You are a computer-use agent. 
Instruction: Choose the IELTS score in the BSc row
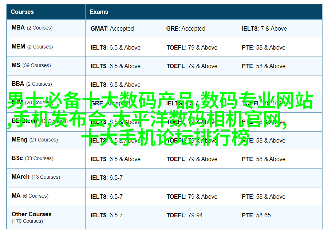[115, 159]
